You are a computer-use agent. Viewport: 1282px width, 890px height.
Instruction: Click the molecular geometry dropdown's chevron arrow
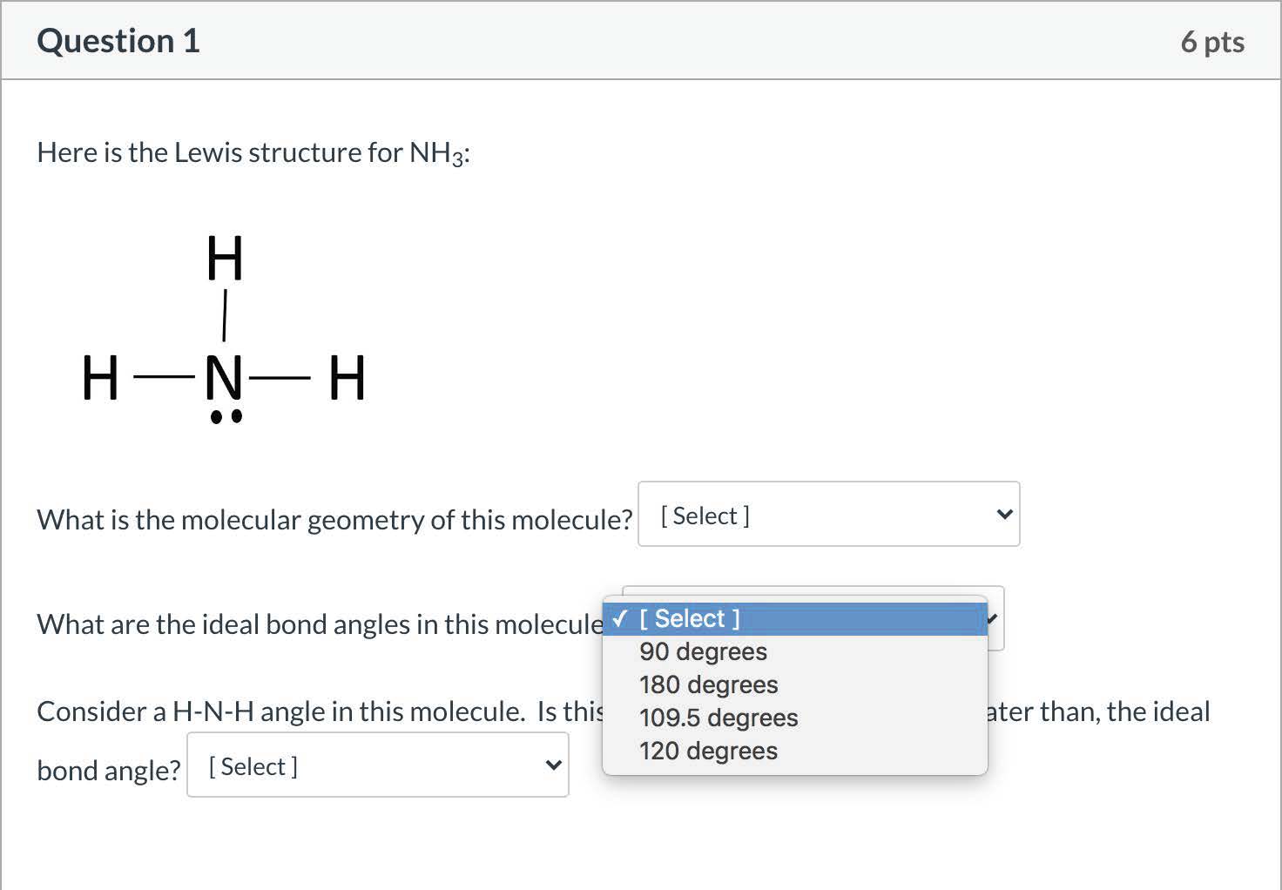pyautogui.click(x=1004, y=515)
